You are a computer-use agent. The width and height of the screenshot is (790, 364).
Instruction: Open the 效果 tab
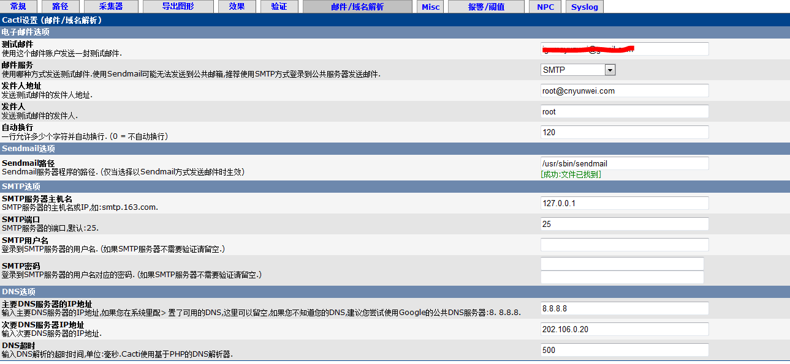(x=237, y=7)
